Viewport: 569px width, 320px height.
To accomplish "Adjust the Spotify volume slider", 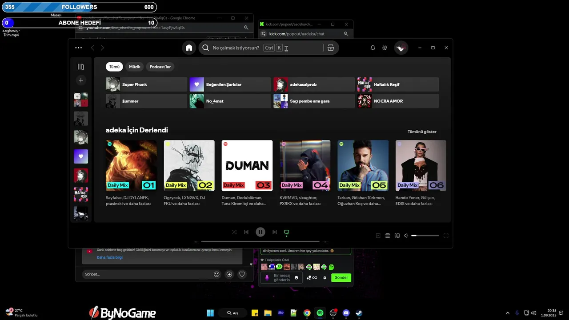I will (425, 236).
